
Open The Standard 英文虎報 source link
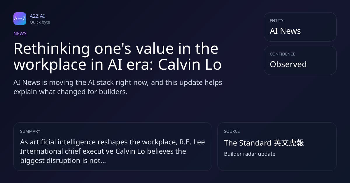tap(264, 143)
